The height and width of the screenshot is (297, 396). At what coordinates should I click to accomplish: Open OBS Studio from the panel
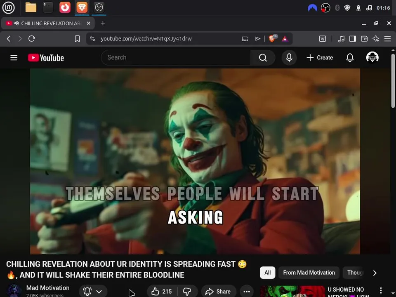click(99, 7)
